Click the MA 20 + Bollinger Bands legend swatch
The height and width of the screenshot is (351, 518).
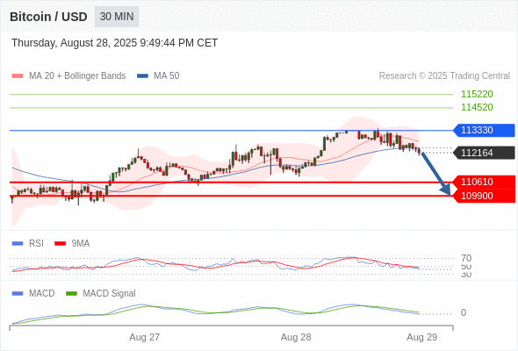coord(18,76)
